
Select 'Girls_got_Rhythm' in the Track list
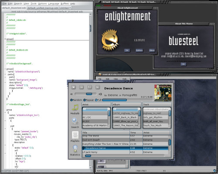156,117
